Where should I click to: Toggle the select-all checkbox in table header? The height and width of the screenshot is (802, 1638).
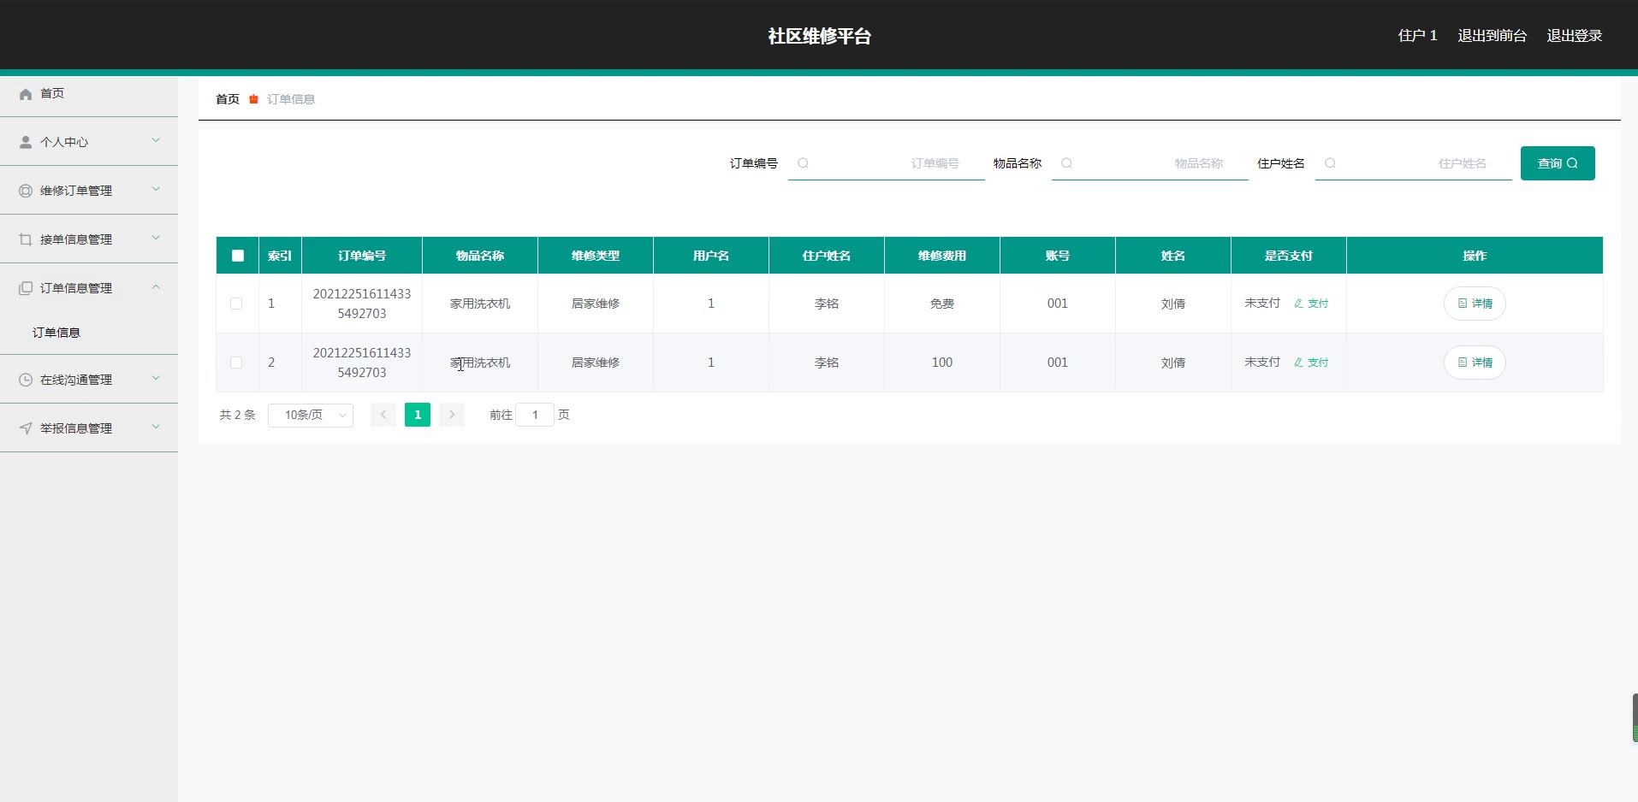pos(238,256)
